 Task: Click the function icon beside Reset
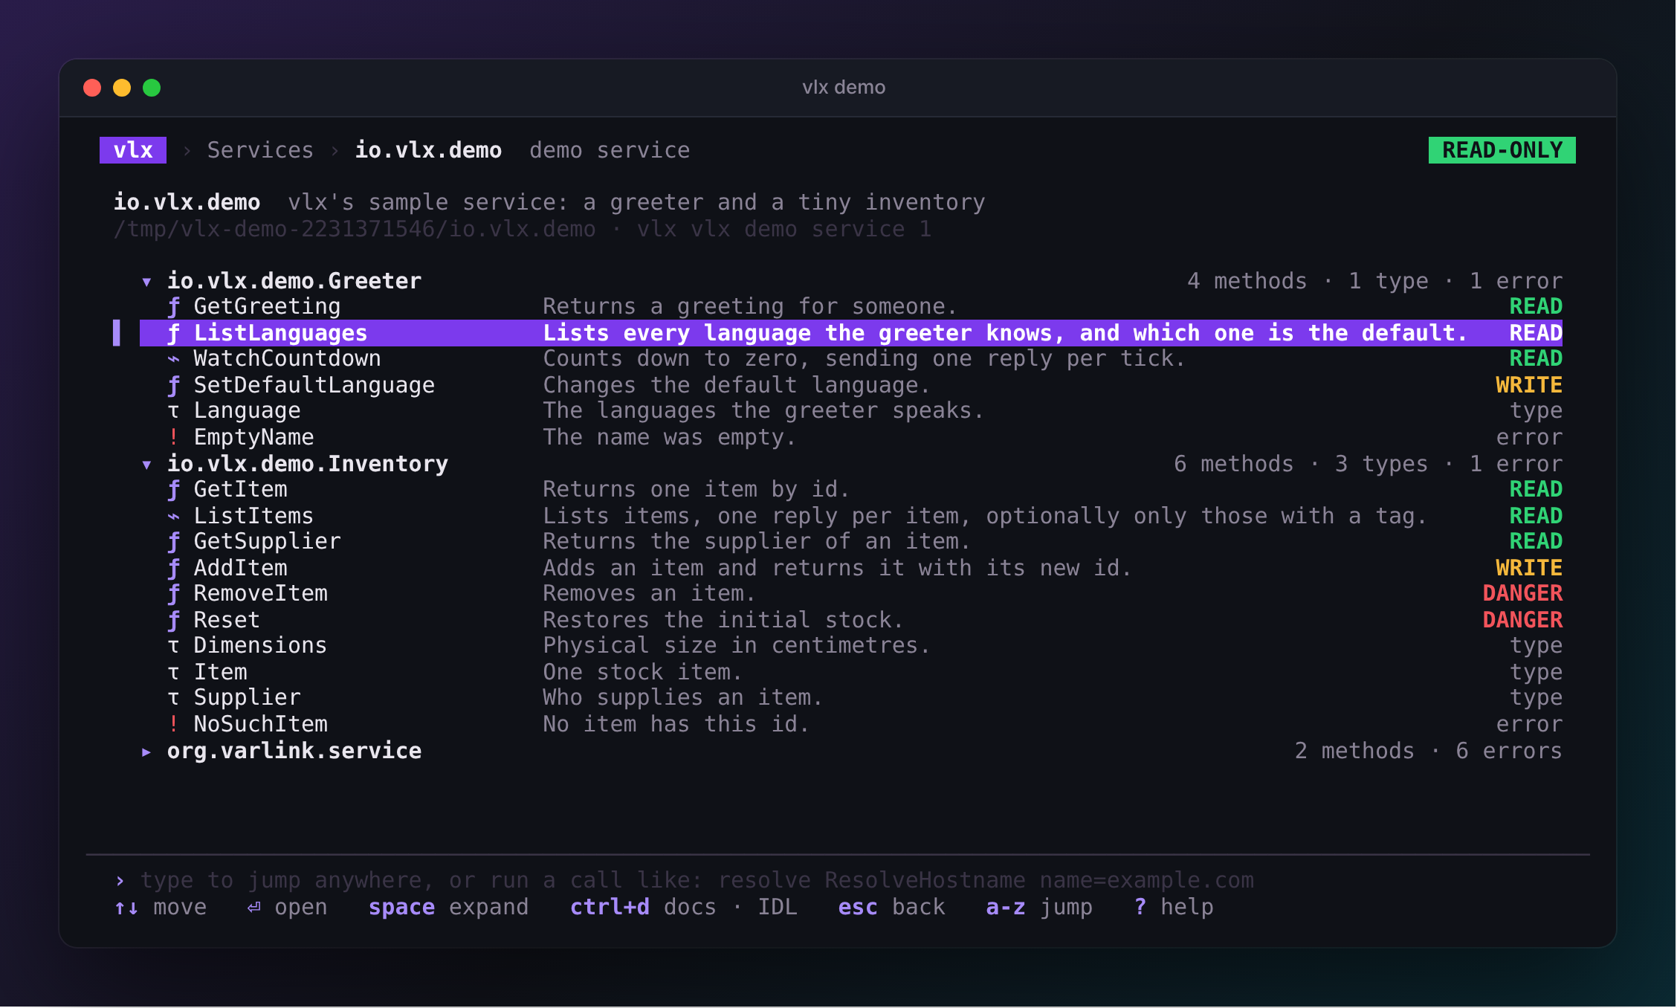(173, 620)
